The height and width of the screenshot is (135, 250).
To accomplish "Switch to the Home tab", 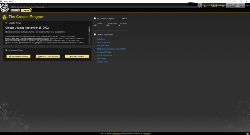I will pos(15,10).
